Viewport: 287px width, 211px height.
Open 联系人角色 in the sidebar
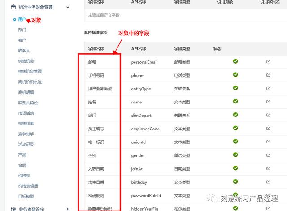pos(28,103)
